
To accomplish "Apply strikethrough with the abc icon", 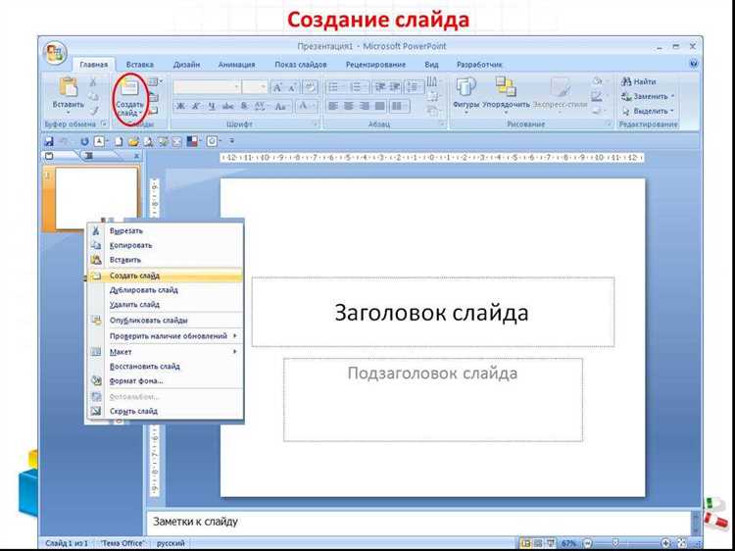I will (227, 107).
